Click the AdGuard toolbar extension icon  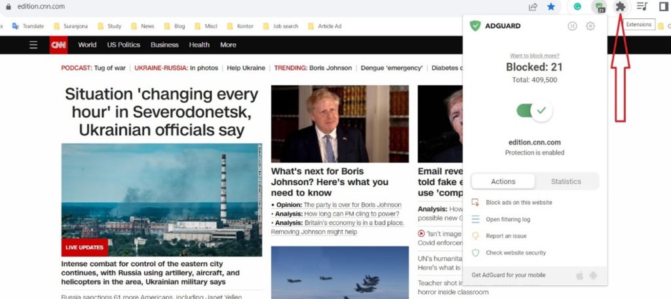(x=599, y=7)
